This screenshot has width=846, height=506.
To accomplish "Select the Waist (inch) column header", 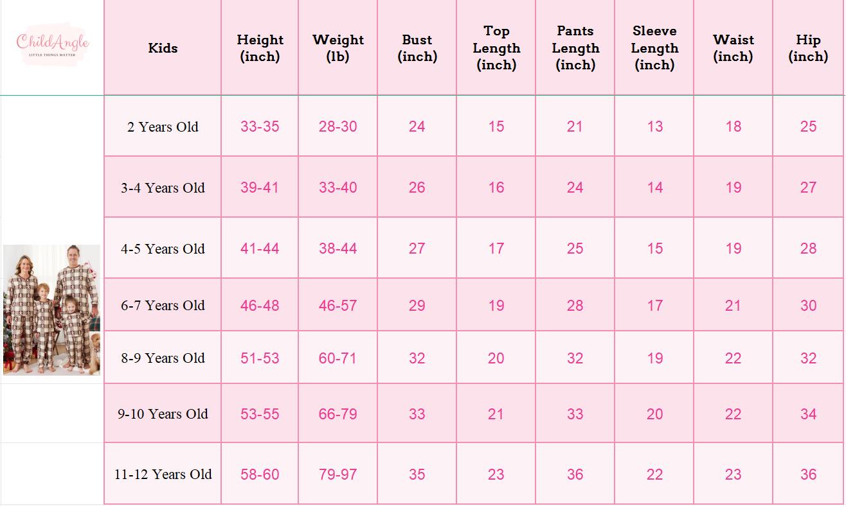I will point(733,48).
